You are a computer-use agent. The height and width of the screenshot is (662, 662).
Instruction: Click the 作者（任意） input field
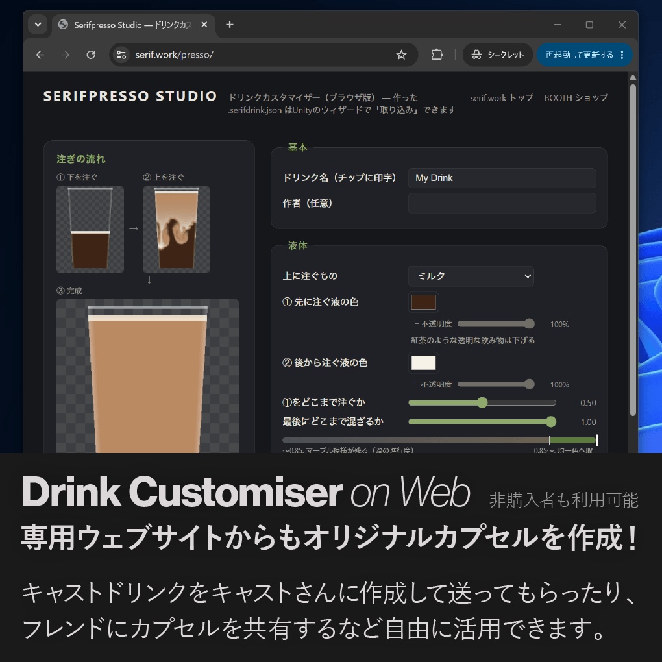click(502, 203)
